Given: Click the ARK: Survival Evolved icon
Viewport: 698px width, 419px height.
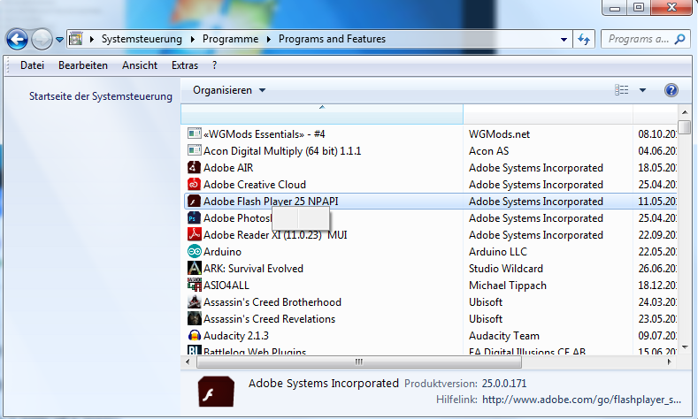Looking at the screenshot, I should pos(194,268).
